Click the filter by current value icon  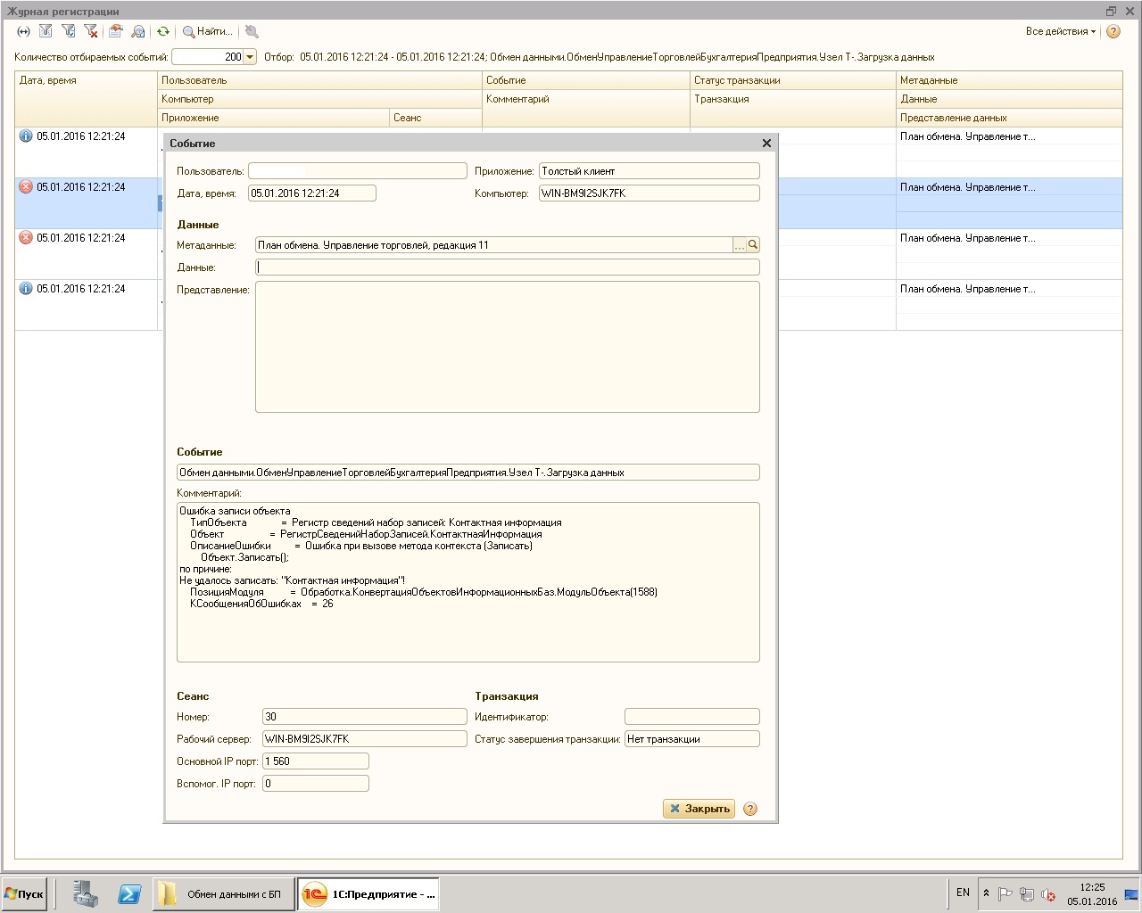coord(68,31)
